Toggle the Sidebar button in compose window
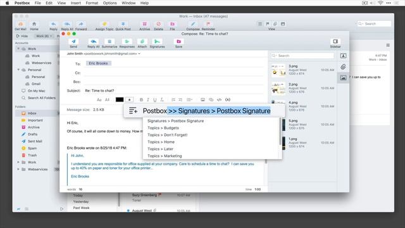The height and width of the screenshot is (228, 405). click(335, 43)
